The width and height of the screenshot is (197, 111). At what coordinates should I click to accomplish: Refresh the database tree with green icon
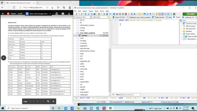(99, 14)
